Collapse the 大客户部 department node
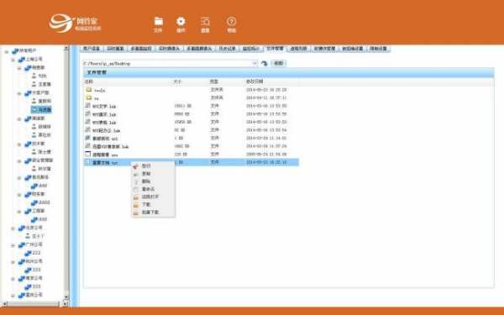 (x=19, y=93)
